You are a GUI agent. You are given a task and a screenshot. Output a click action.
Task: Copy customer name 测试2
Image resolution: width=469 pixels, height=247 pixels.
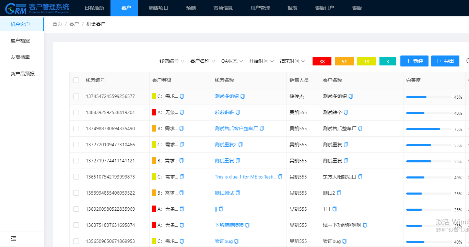pos(339,193)
